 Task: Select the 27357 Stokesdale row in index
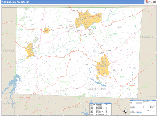coord(100,114)
